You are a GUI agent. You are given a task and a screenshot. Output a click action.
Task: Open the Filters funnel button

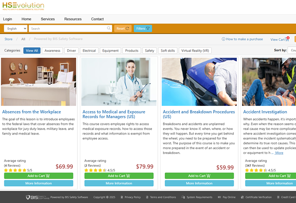click(143, 28)
